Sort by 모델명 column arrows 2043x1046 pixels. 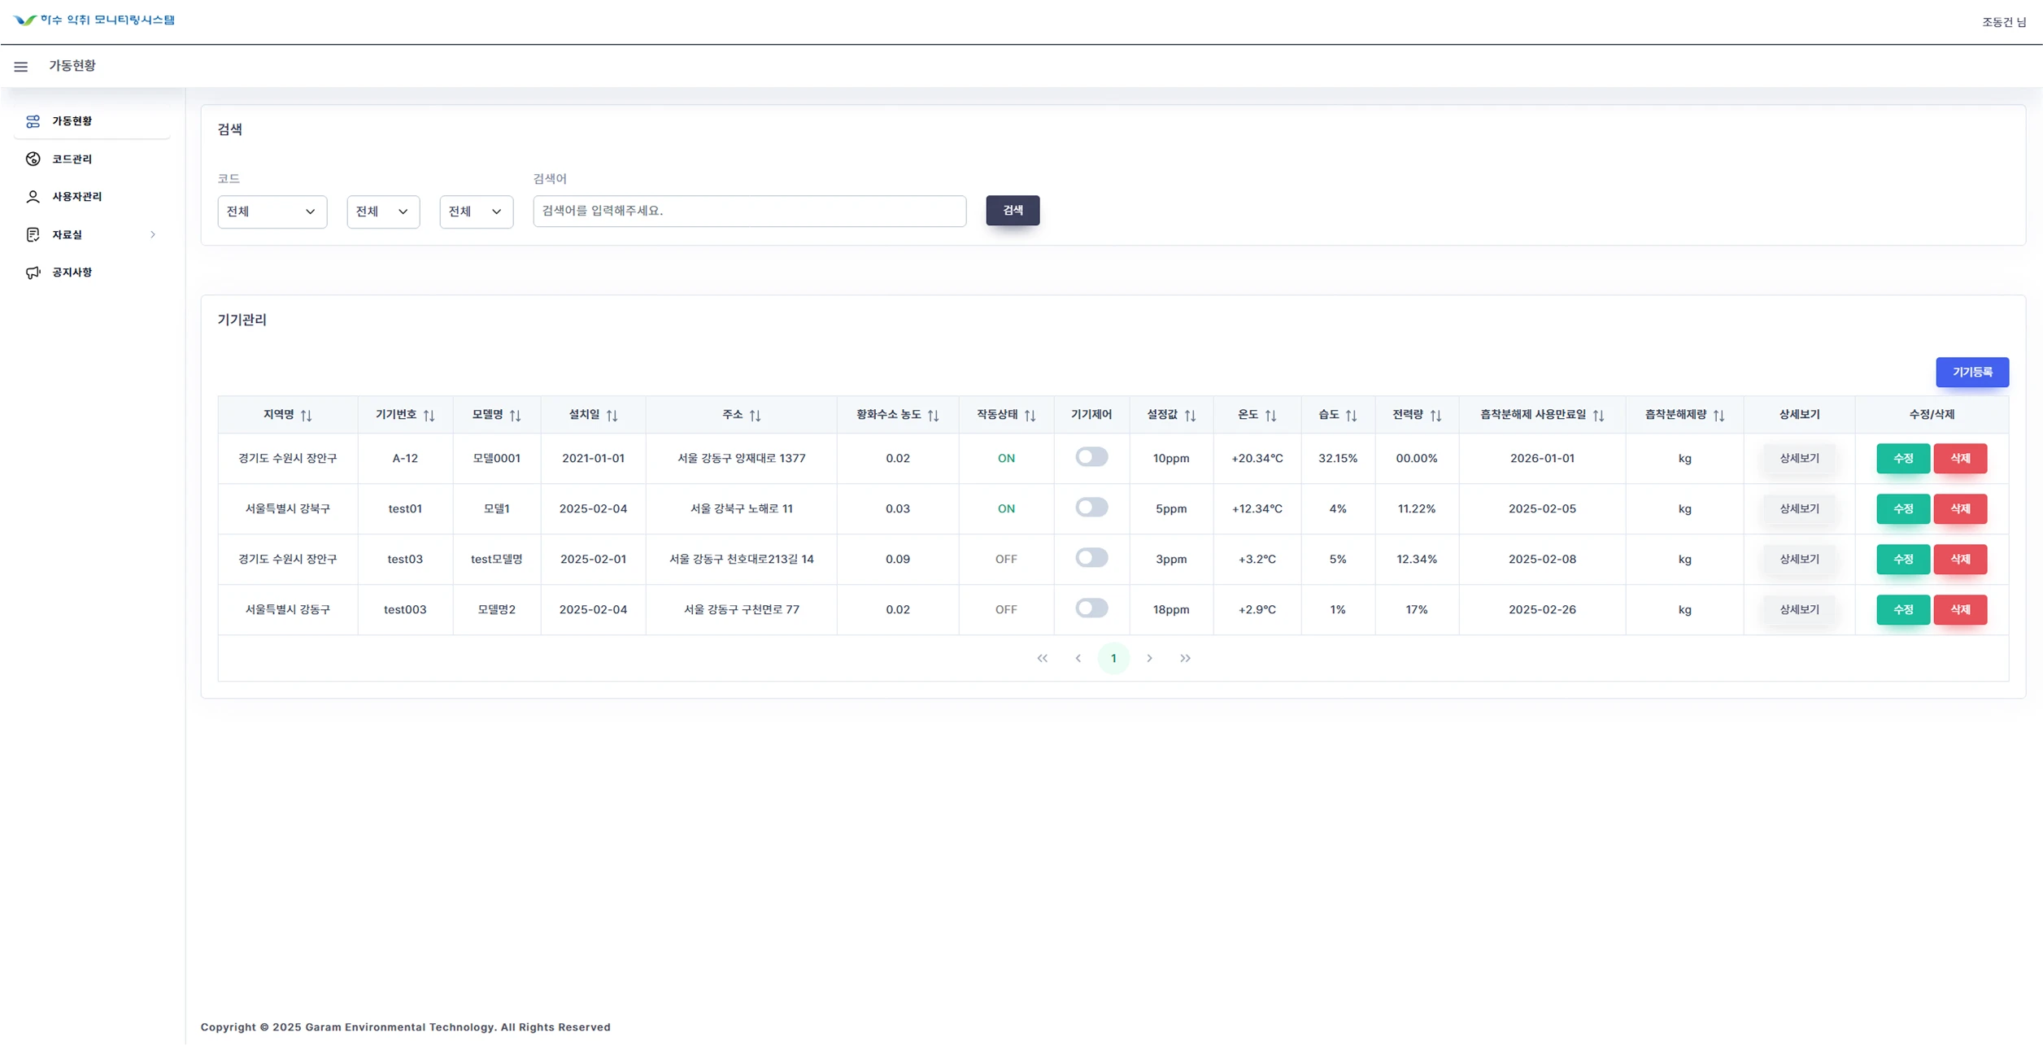(x=515, y=415)
